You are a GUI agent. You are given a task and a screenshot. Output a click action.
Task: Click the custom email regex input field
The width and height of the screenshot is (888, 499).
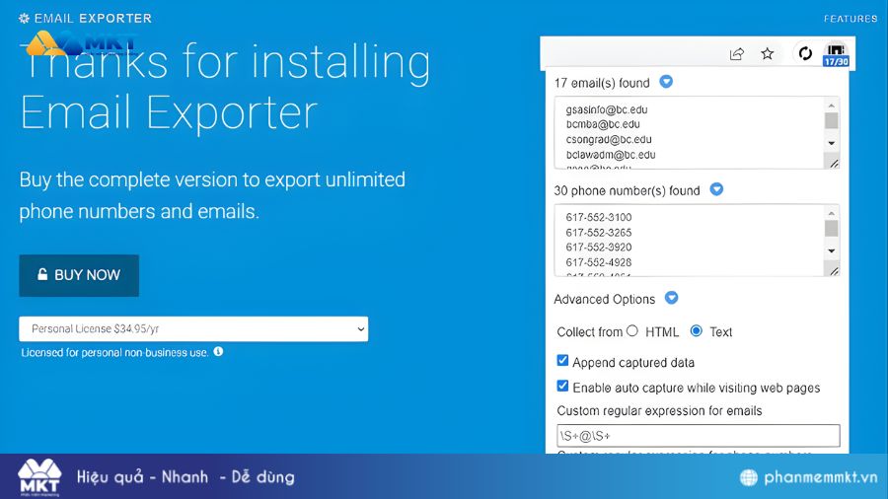[x=699, y=436]
